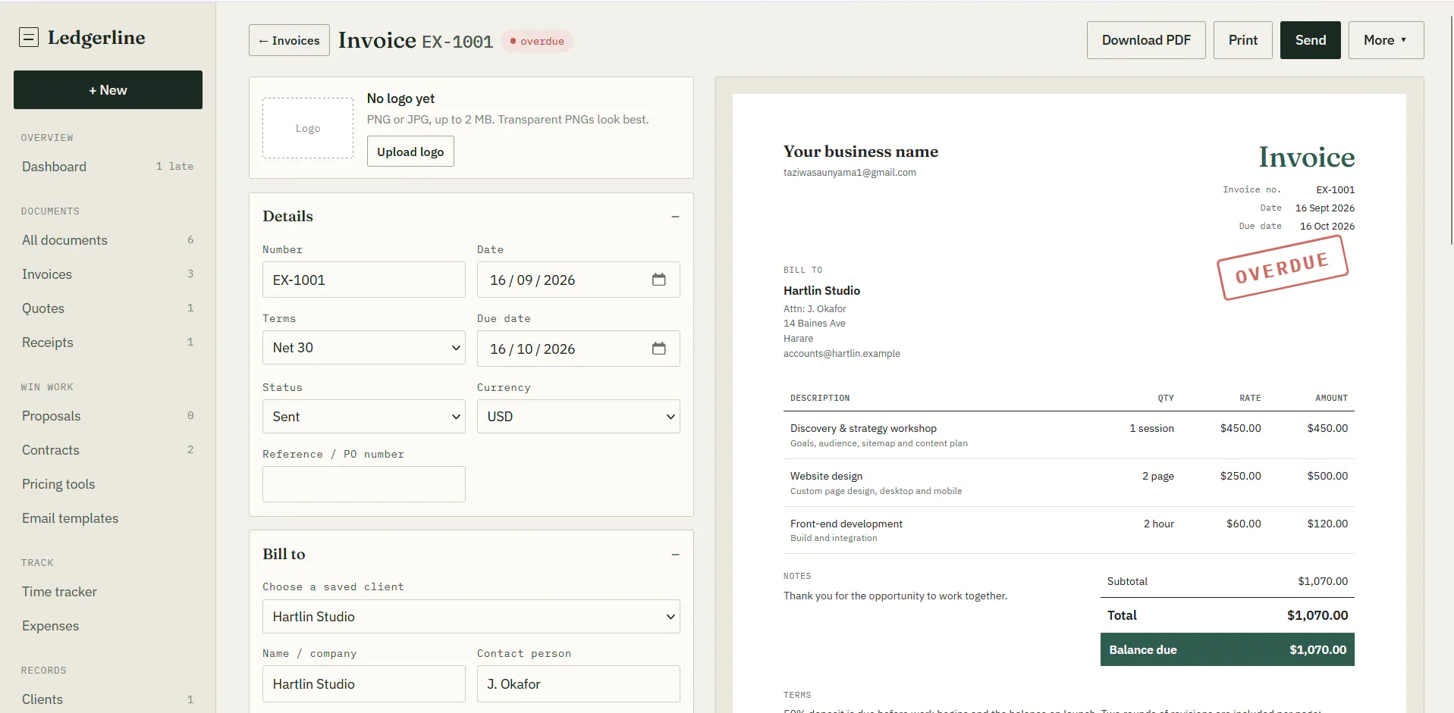Go back to Invoices list
This screenshot has width=1454, height=713.
[x=289, y=40]
